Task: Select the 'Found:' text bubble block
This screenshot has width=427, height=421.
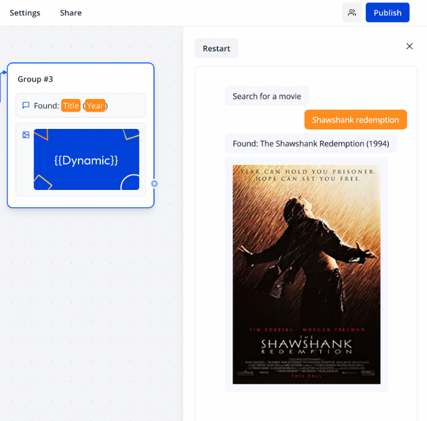Action: [x=125, y=106]
